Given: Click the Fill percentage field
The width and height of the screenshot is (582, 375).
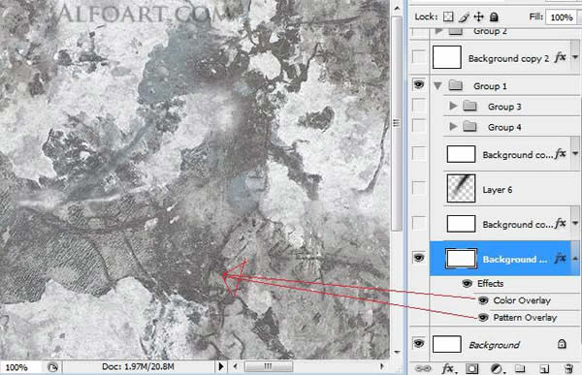Looking at the screenshot, I should [563, 17].
